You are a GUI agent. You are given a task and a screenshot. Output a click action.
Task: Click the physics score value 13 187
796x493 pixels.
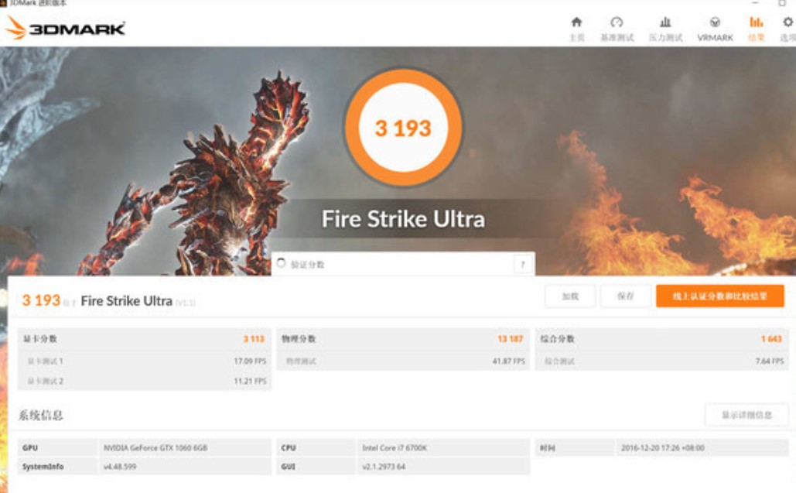511,339
